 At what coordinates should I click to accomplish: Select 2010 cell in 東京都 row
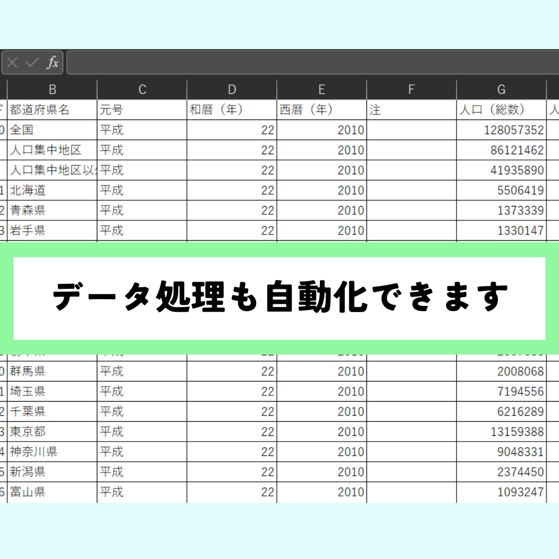coord(322,432)
